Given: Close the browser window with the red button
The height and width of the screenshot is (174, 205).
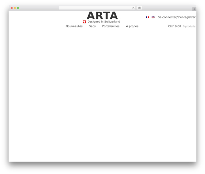Looking at the screenshot, I should [x=12, y=8].
